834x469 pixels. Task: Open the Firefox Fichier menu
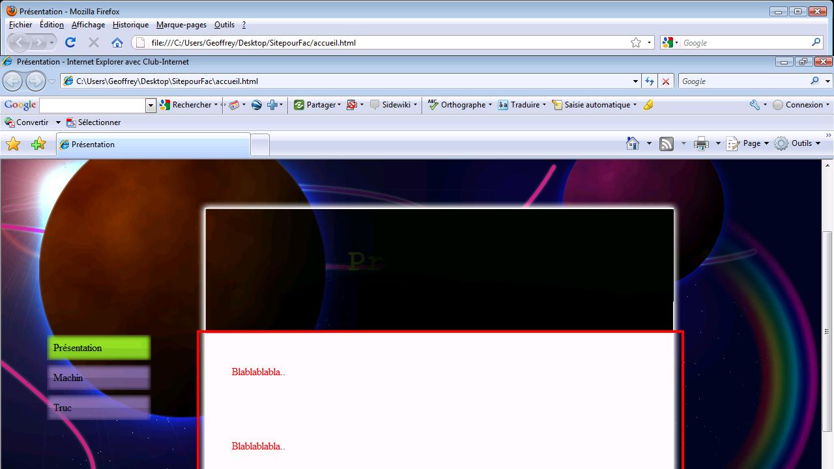pos(20,25)
